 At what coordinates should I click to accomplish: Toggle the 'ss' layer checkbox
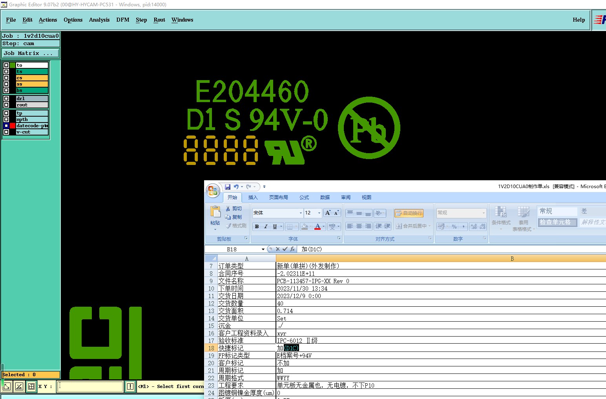[6, 84]
